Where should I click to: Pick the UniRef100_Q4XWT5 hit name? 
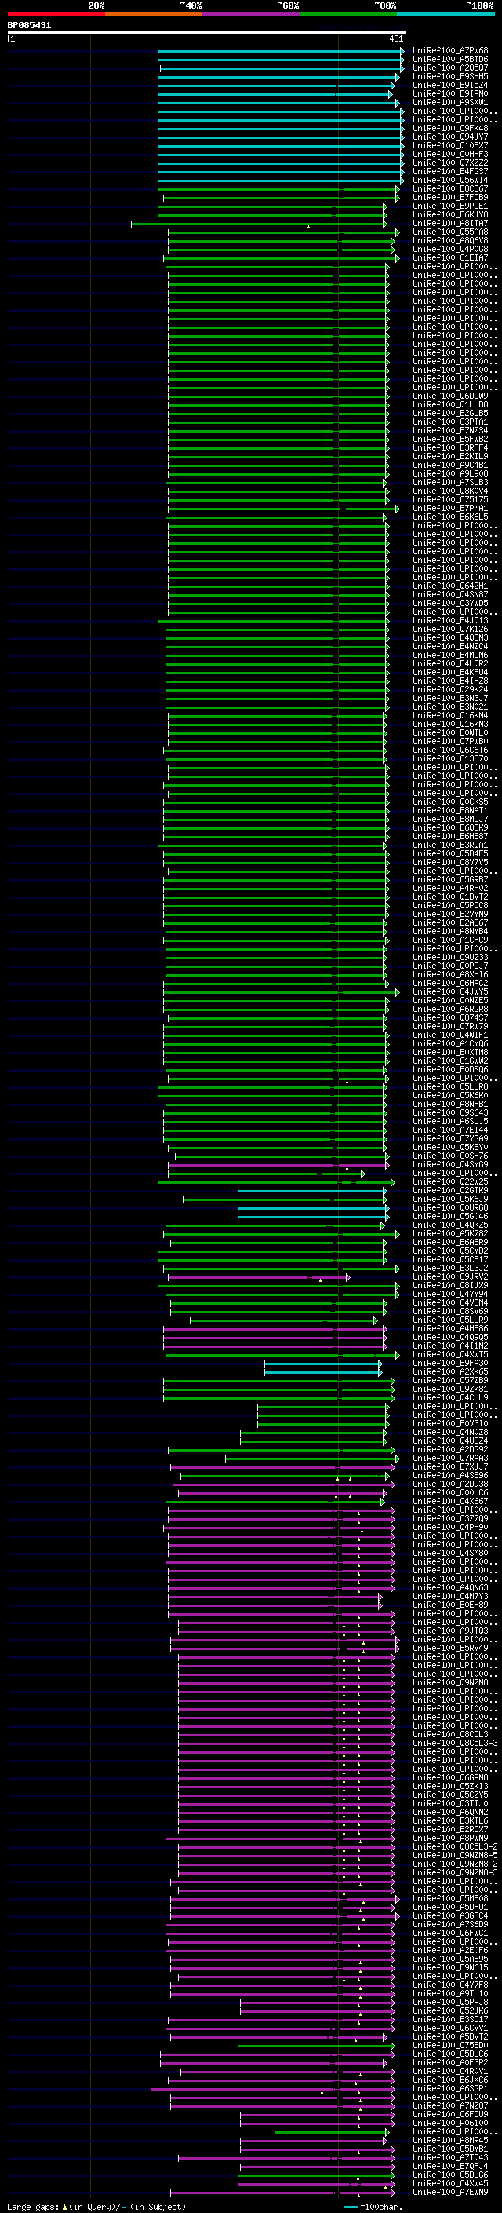click(450, 1355)
